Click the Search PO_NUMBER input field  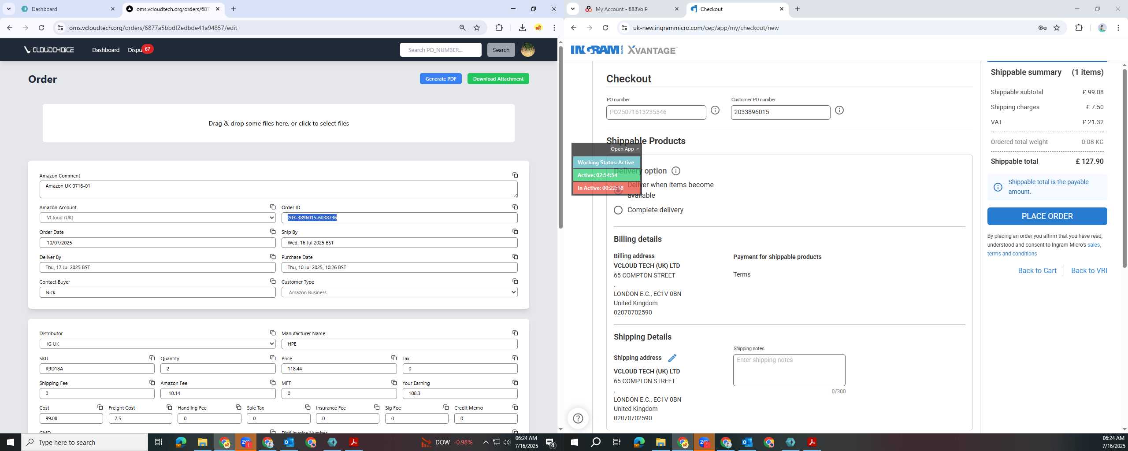[x=441, y=50]
